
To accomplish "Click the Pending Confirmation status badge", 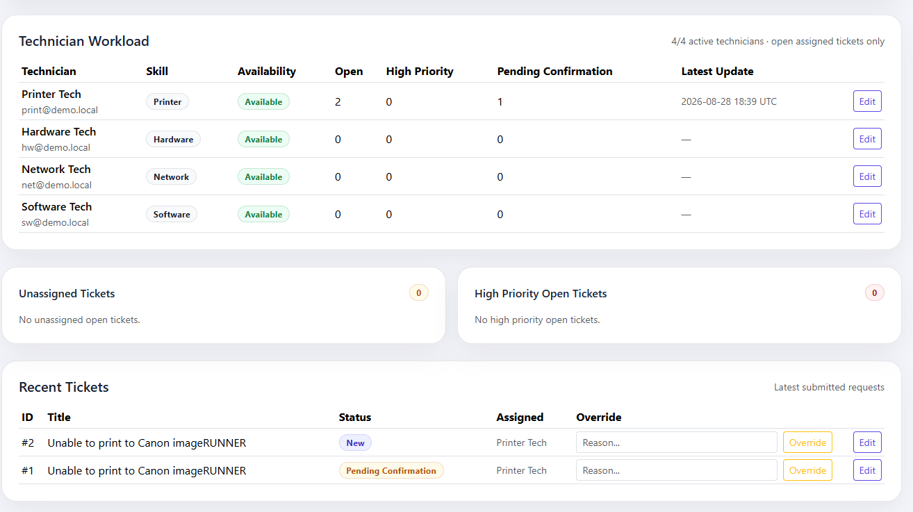I will 391,470.
